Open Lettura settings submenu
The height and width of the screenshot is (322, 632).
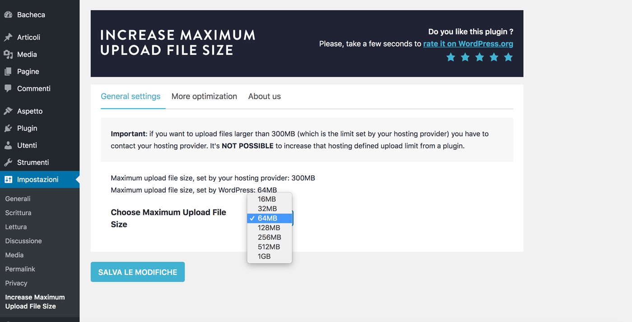pyautogui.click(x=16, y=227)
